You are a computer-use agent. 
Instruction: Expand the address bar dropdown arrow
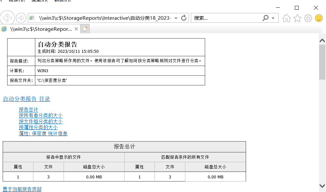click(176, 18)
